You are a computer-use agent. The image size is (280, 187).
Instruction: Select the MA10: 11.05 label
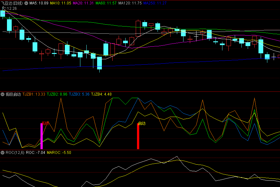pos(60,3)
